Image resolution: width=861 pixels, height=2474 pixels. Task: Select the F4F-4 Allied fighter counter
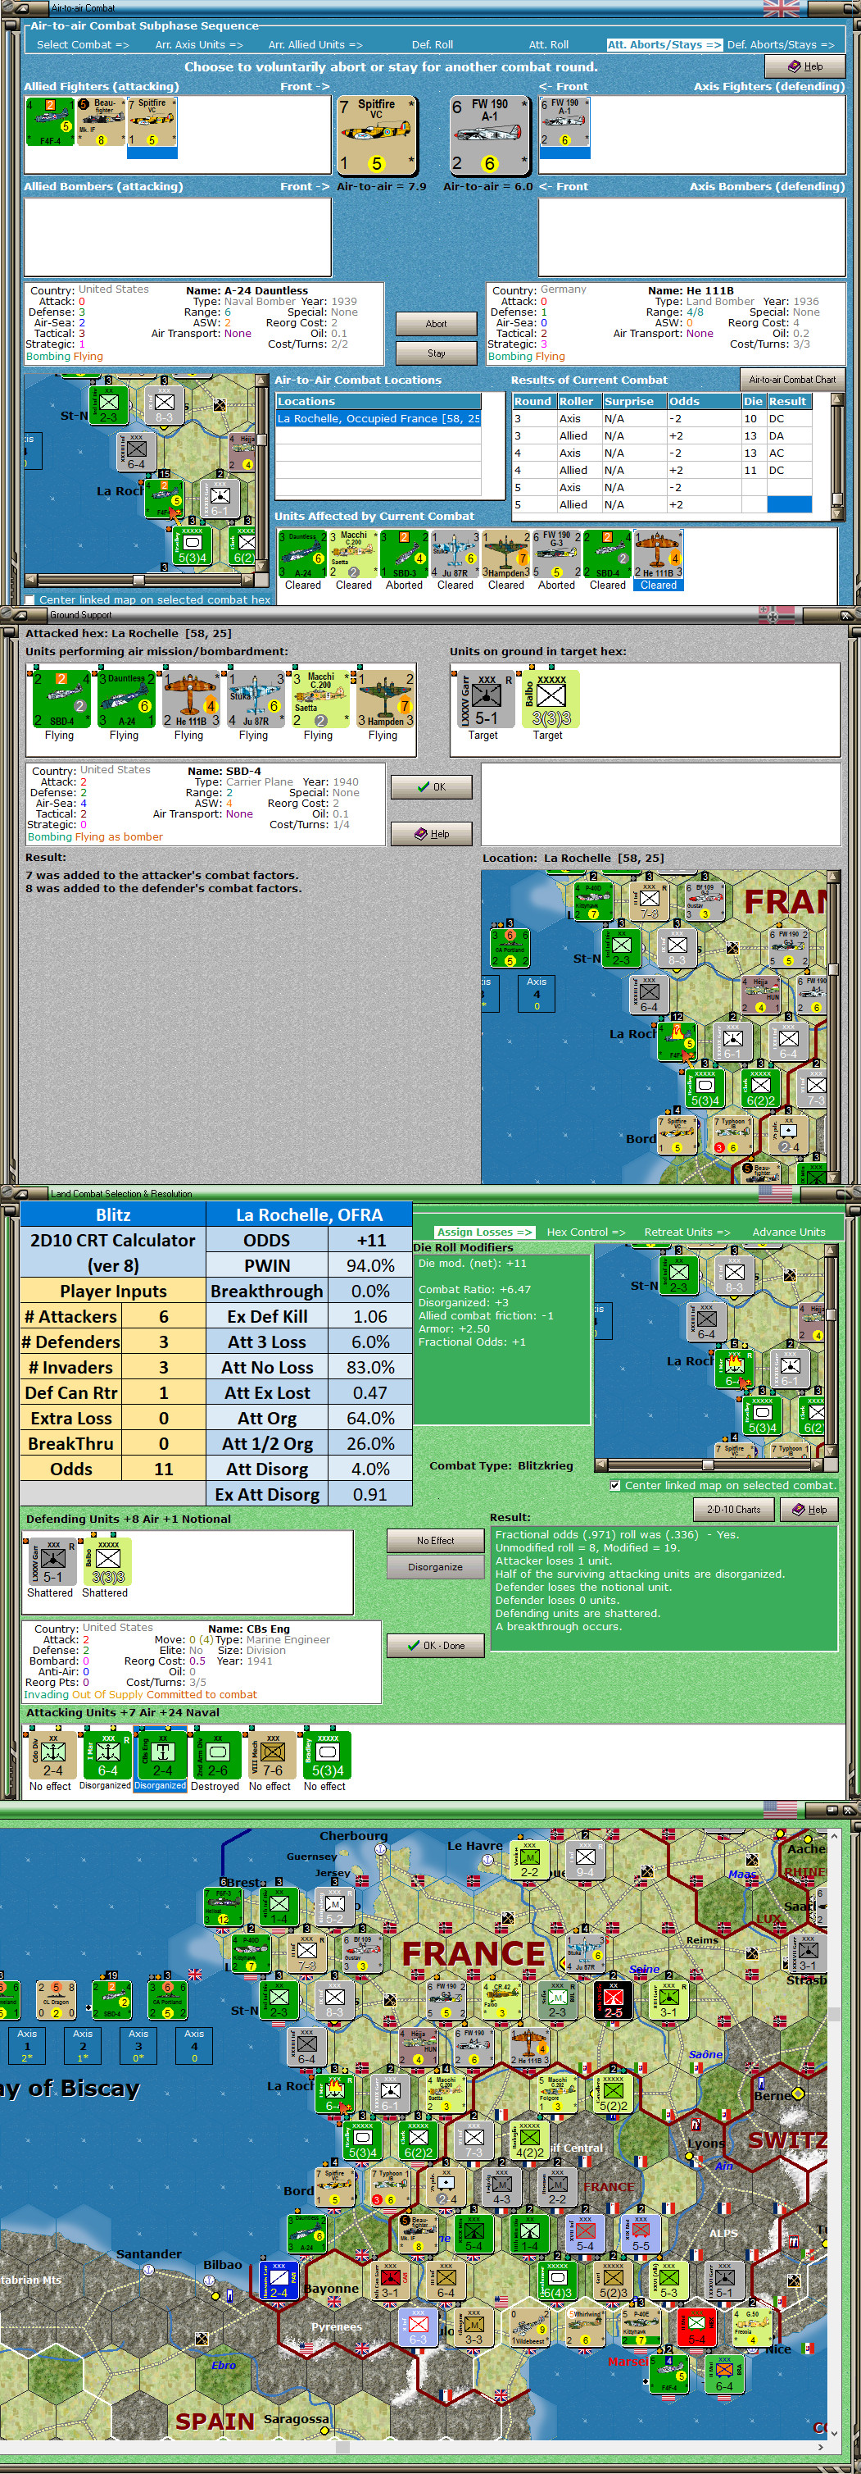(50, 122)
